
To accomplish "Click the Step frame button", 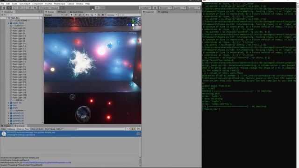I will pos(102,8).
